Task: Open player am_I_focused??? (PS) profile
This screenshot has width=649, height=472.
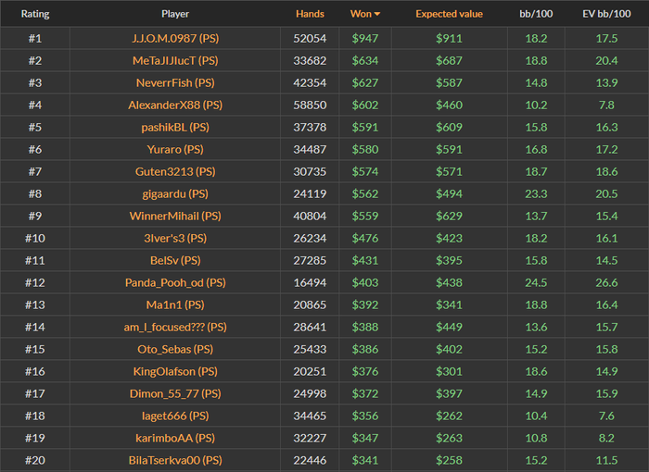Action: pyautogui.click(x=175, y=327)
